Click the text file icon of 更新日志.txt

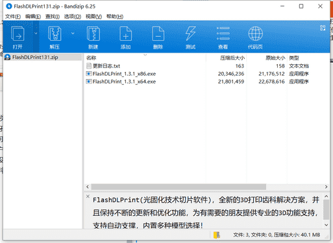(89, 65)
